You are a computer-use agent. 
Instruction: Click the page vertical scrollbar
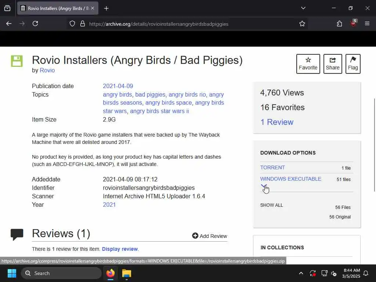[x=375, y=145]
